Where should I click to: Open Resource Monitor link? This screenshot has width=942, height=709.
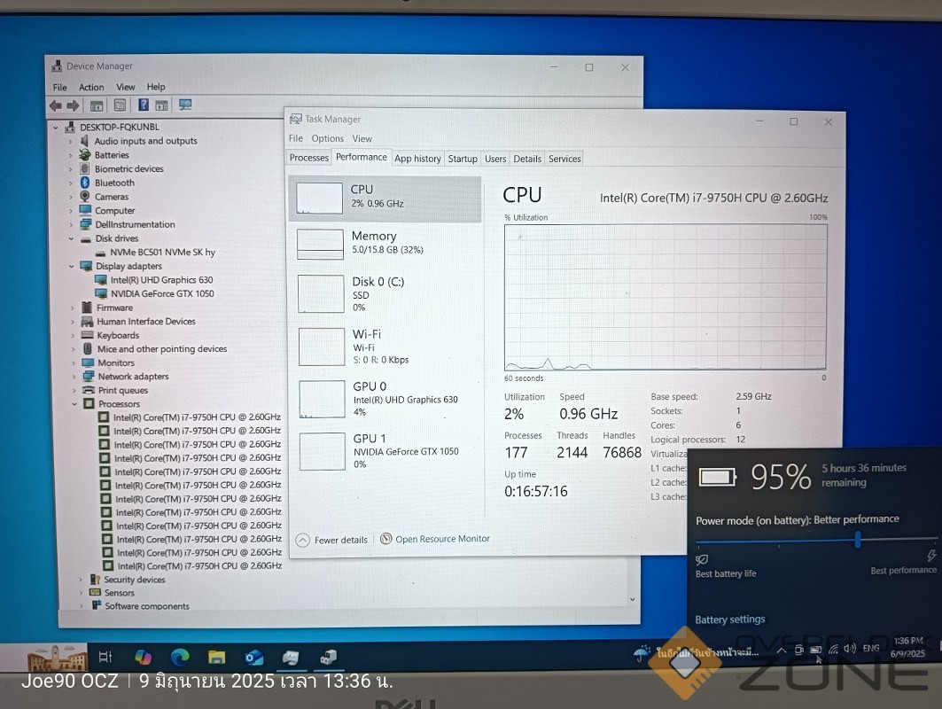coord(436,538)
